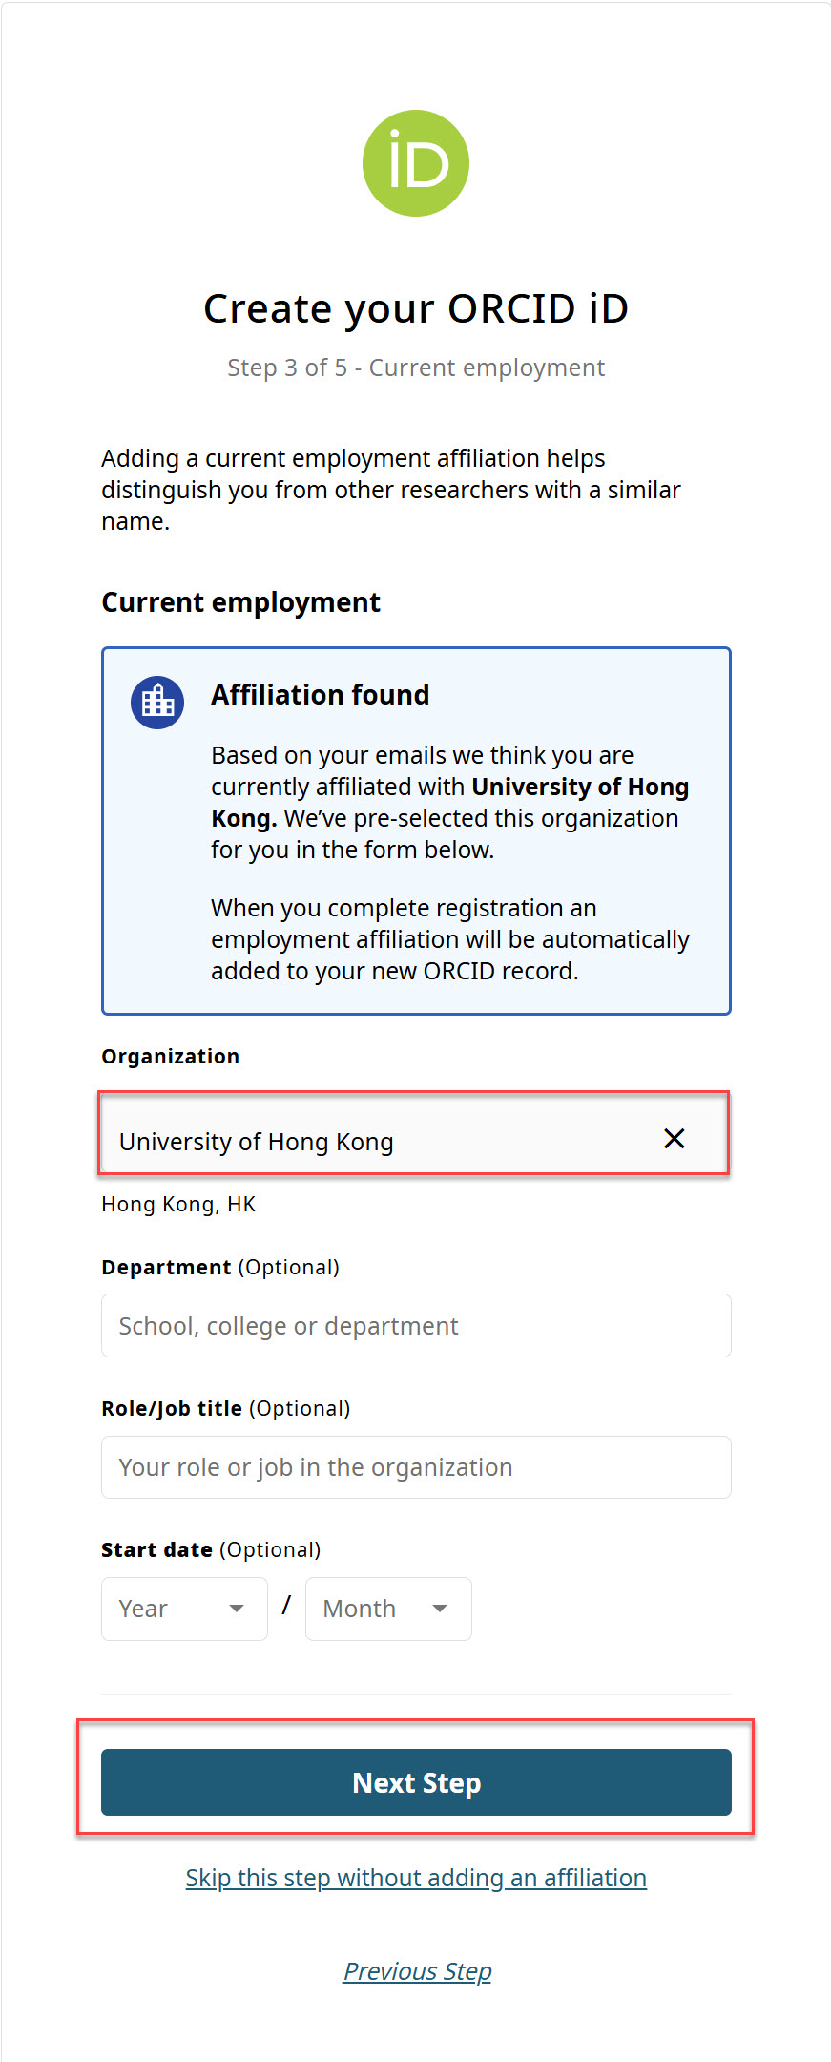Click the Month dropdown arrow
Viewport: 831px width, 2062px height.
440,1609
